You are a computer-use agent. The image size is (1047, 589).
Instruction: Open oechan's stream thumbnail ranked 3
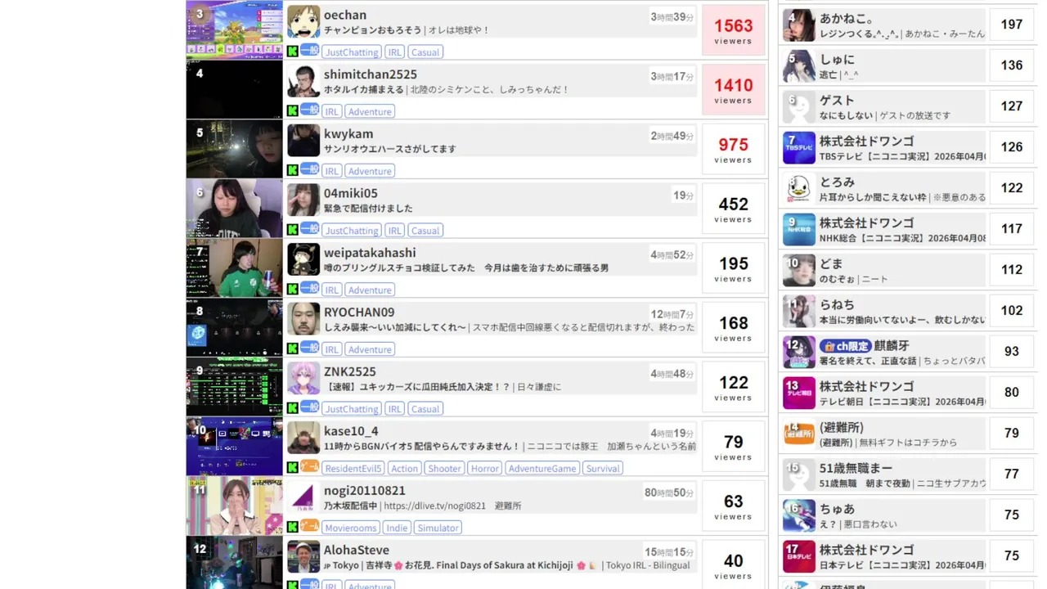(x=234, y=29)
